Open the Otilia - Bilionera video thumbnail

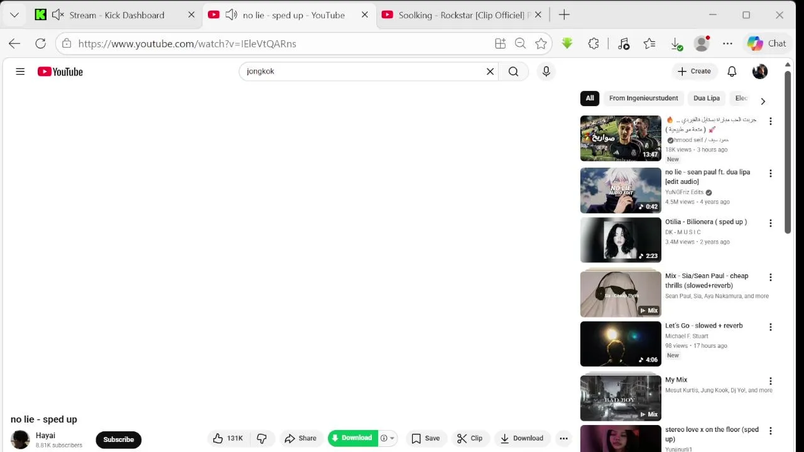[621, 240]
